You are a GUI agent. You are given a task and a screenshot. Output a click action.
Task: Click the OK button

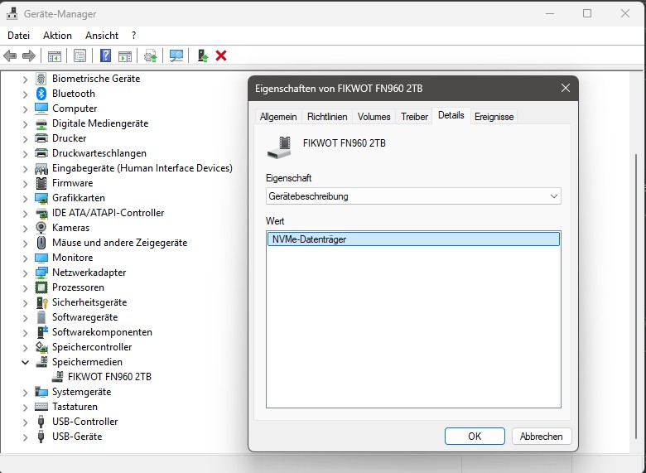pos(475,436)
